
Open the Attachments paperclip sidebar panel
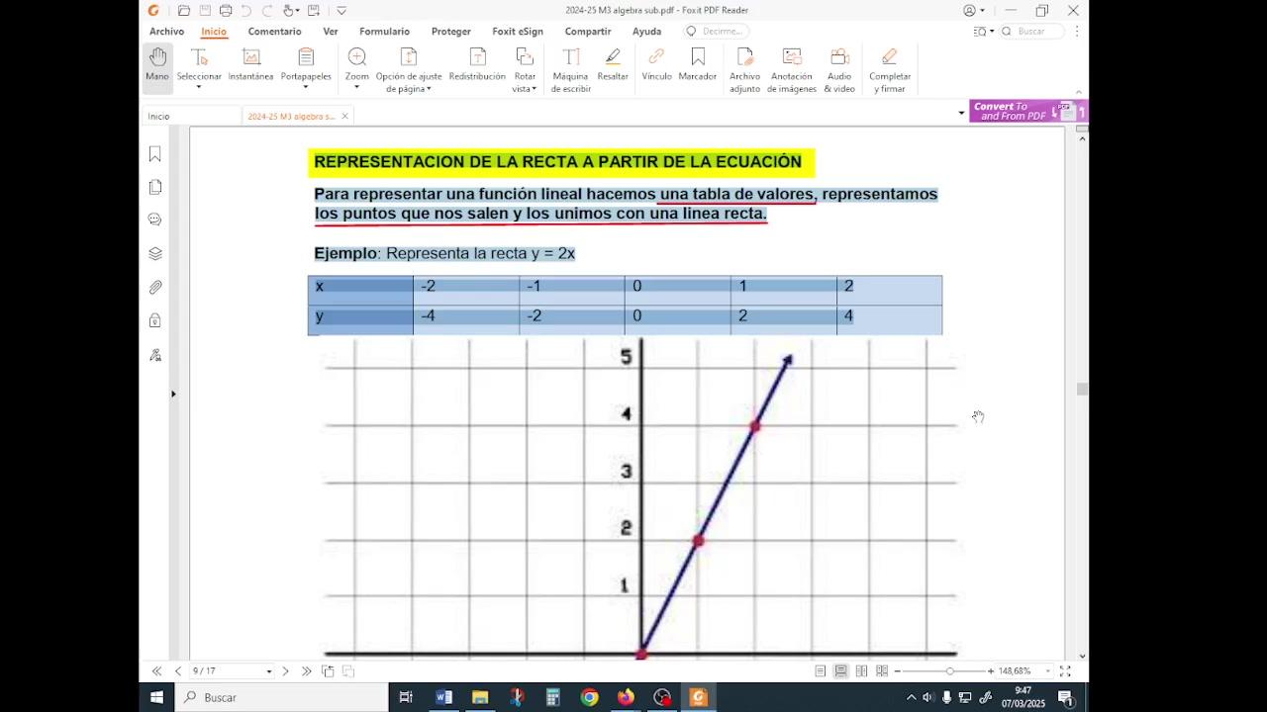pos(155,287)
